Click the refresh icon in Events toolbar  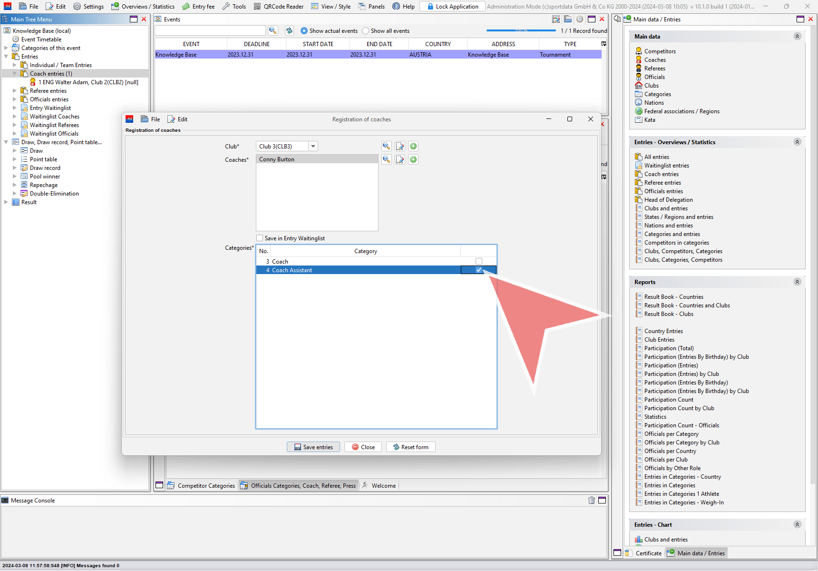coord(289,30)
